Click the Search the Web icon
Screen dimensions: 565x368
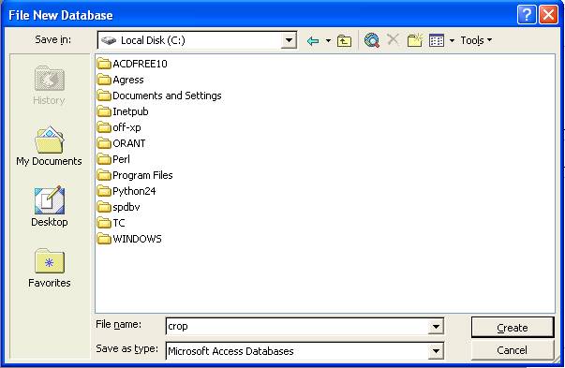pyautogui.click(x=371, y=40)
